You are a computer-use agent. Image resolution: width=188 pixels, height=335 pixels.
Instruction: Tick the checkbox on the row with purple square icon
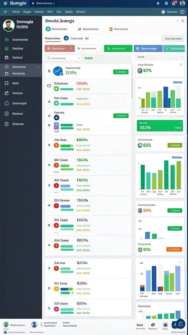pyautogui.click(x=49, y=125)
